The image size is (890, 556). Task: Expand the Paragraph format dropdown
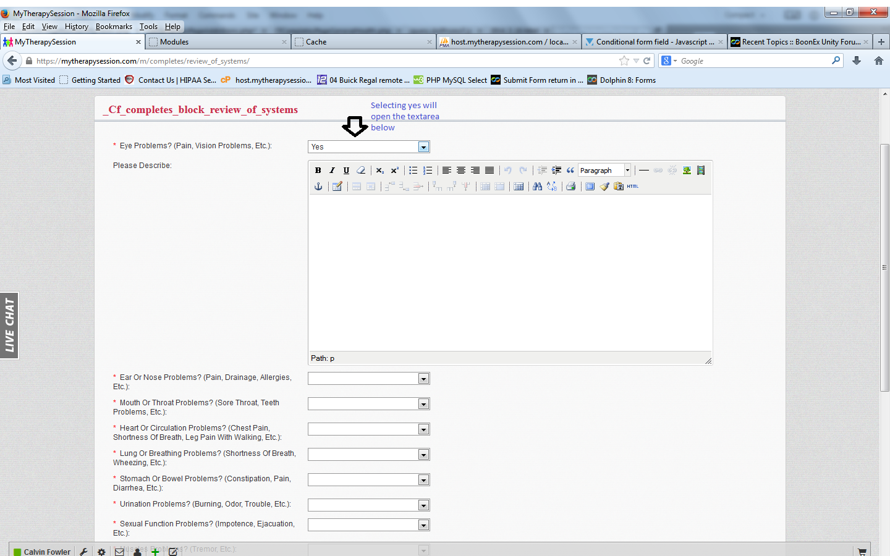[627, 171]
